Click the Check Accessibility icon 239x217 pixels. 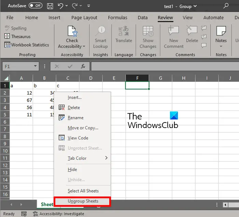click(x=72, y=31)
